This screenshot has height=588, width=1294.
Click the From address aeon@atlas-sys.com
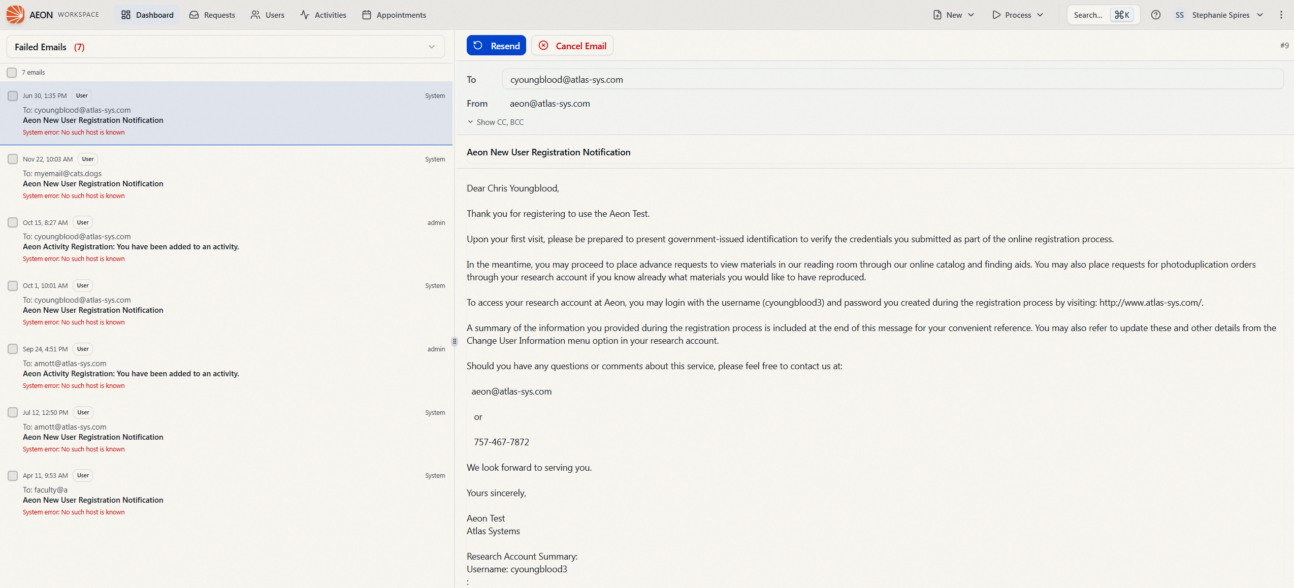coord(550,103)
